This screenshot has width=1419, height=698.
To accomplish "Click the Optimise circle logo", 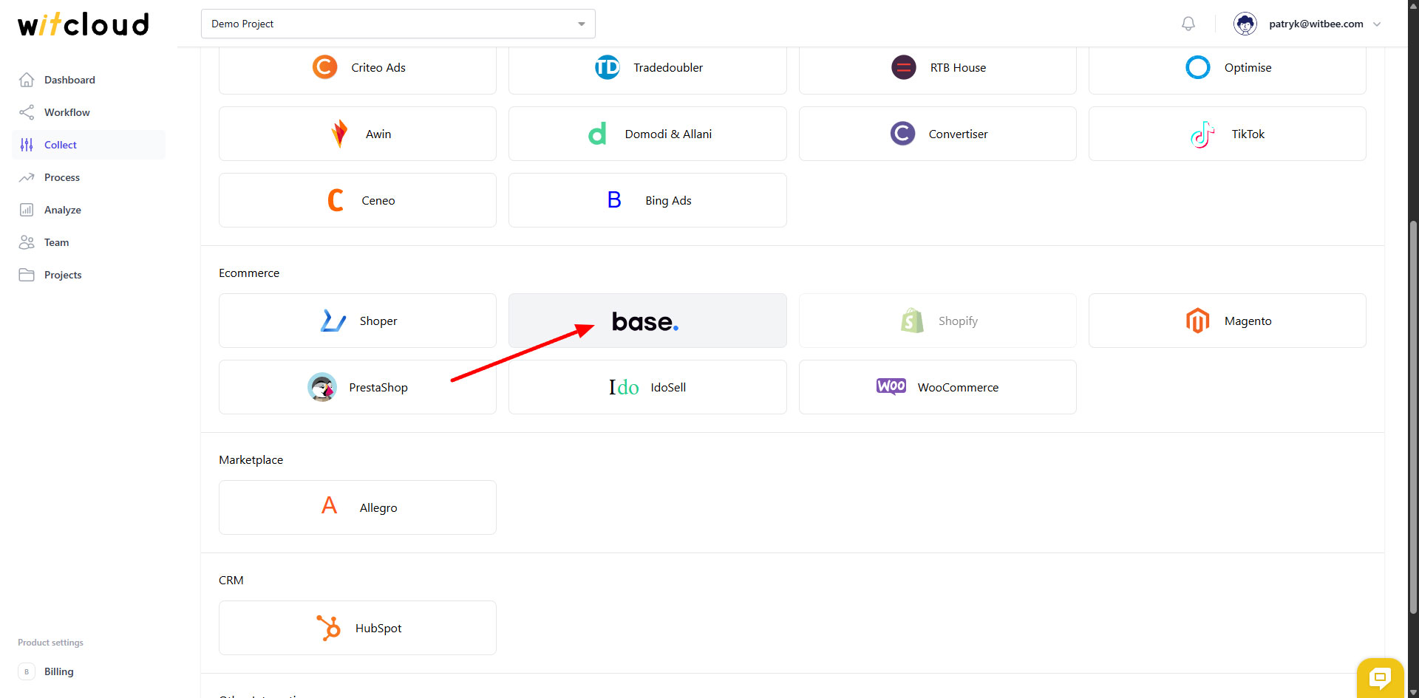I will 1198,67.
